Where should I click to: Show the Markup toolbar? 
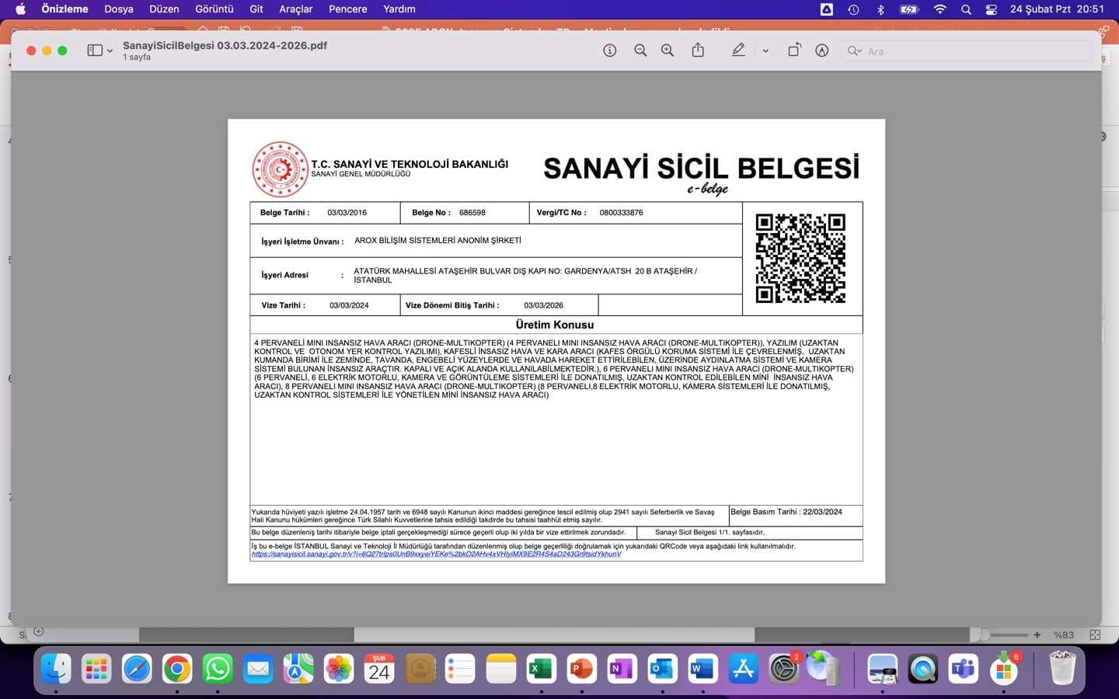click(821, 50)
